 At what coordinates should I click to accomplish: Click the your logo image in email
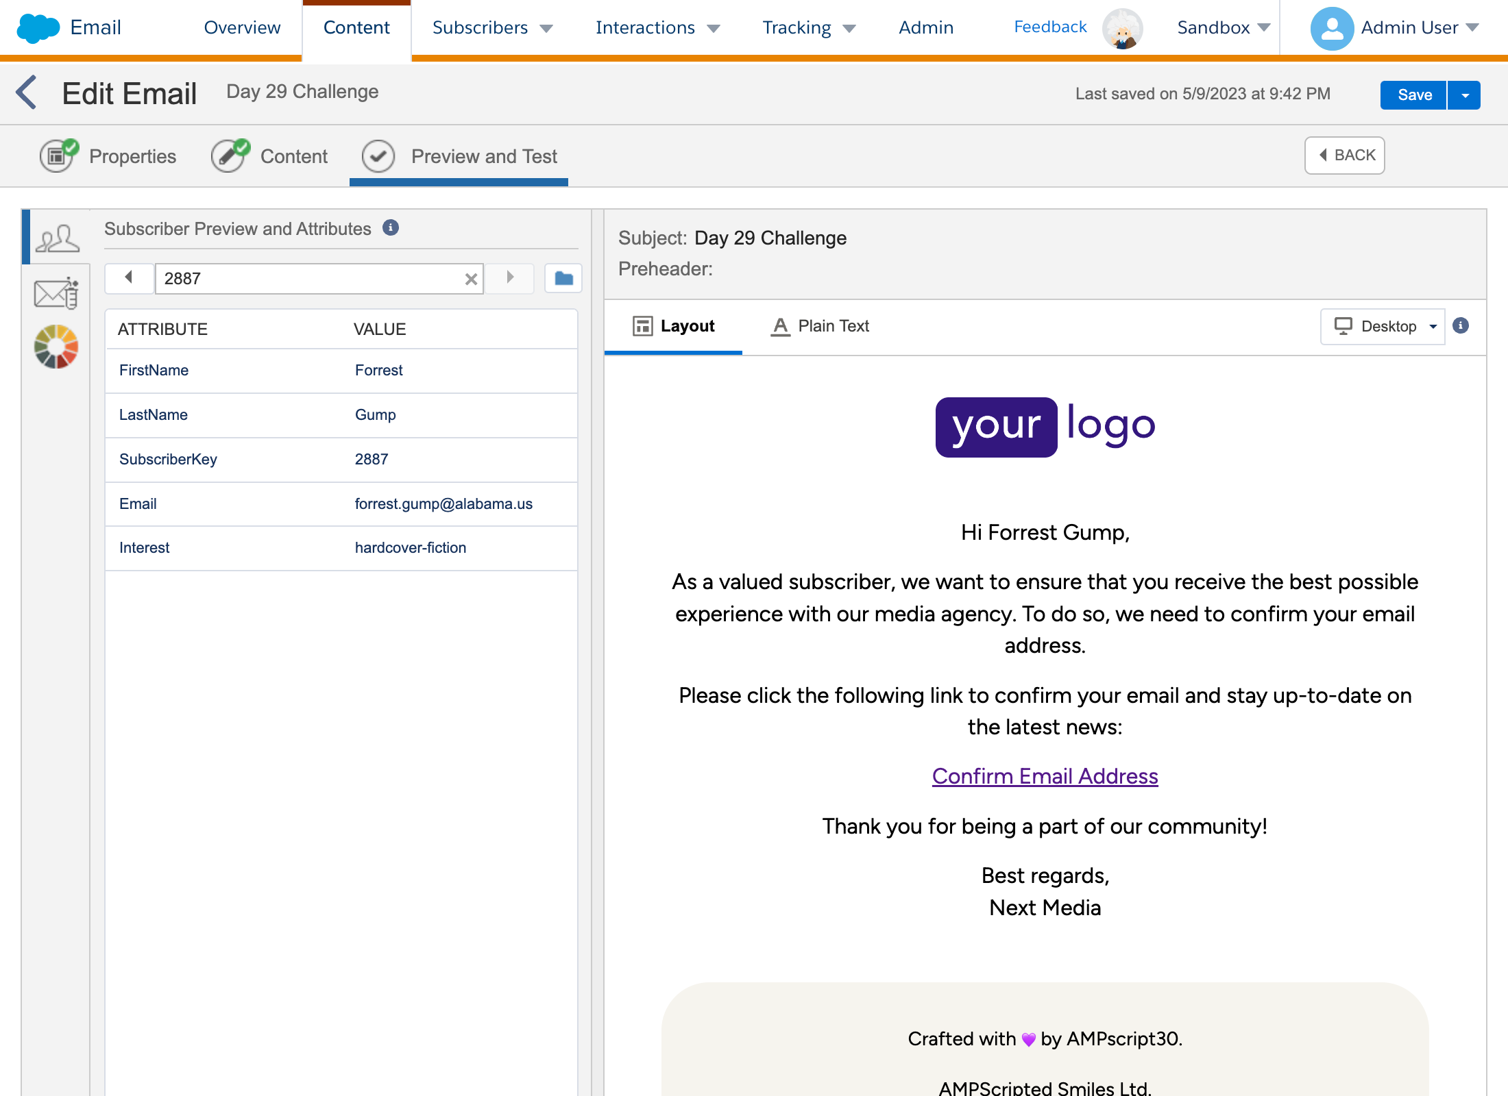1045,427
